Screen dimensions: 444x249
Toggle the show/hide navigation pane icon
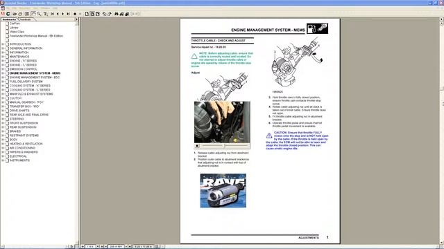(27, 14)
